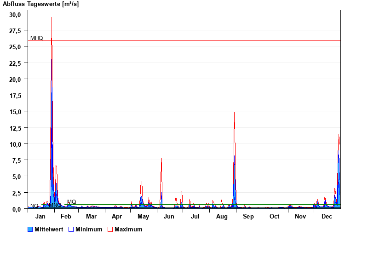Click the Dec month label
The height and width of the screenshot is (253, 368).
tap(327, 216)
